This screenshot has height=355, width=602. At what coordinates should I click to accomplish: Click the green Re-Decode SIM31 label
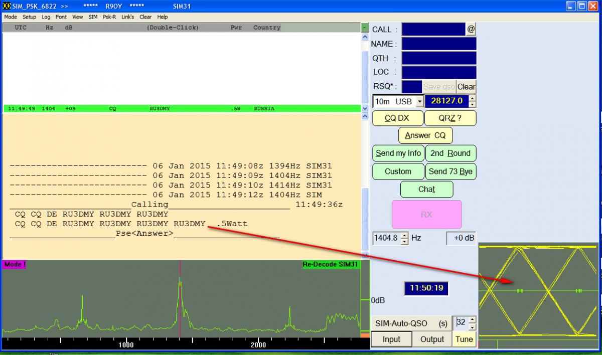point(331,264)
